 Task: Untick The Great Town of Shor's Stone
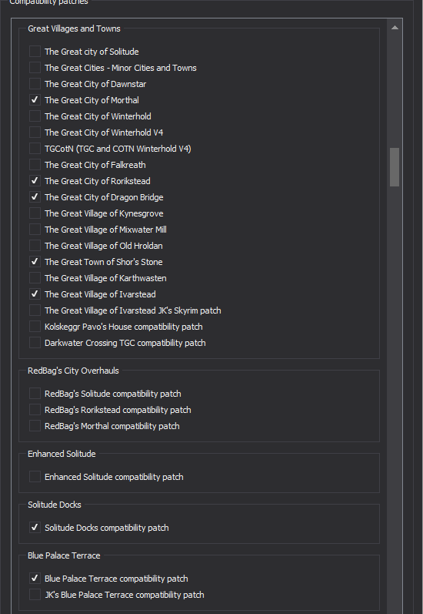35,262
